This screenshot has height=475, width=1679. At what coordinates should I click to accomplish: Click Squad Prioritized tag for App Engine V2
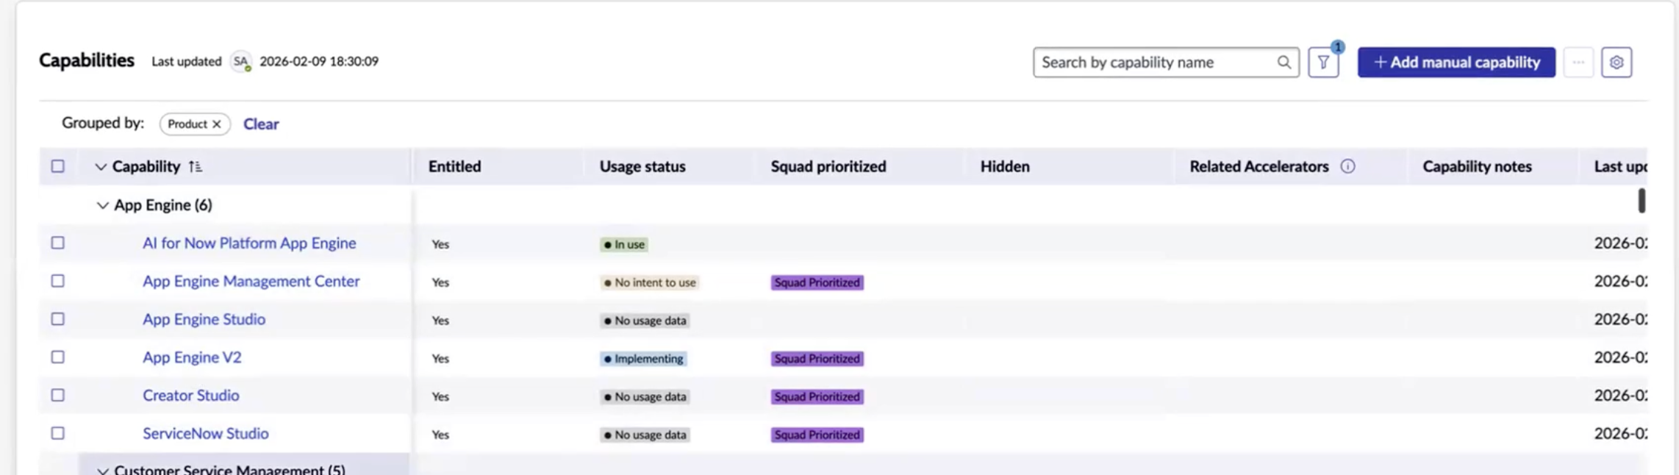coord(817,359)
